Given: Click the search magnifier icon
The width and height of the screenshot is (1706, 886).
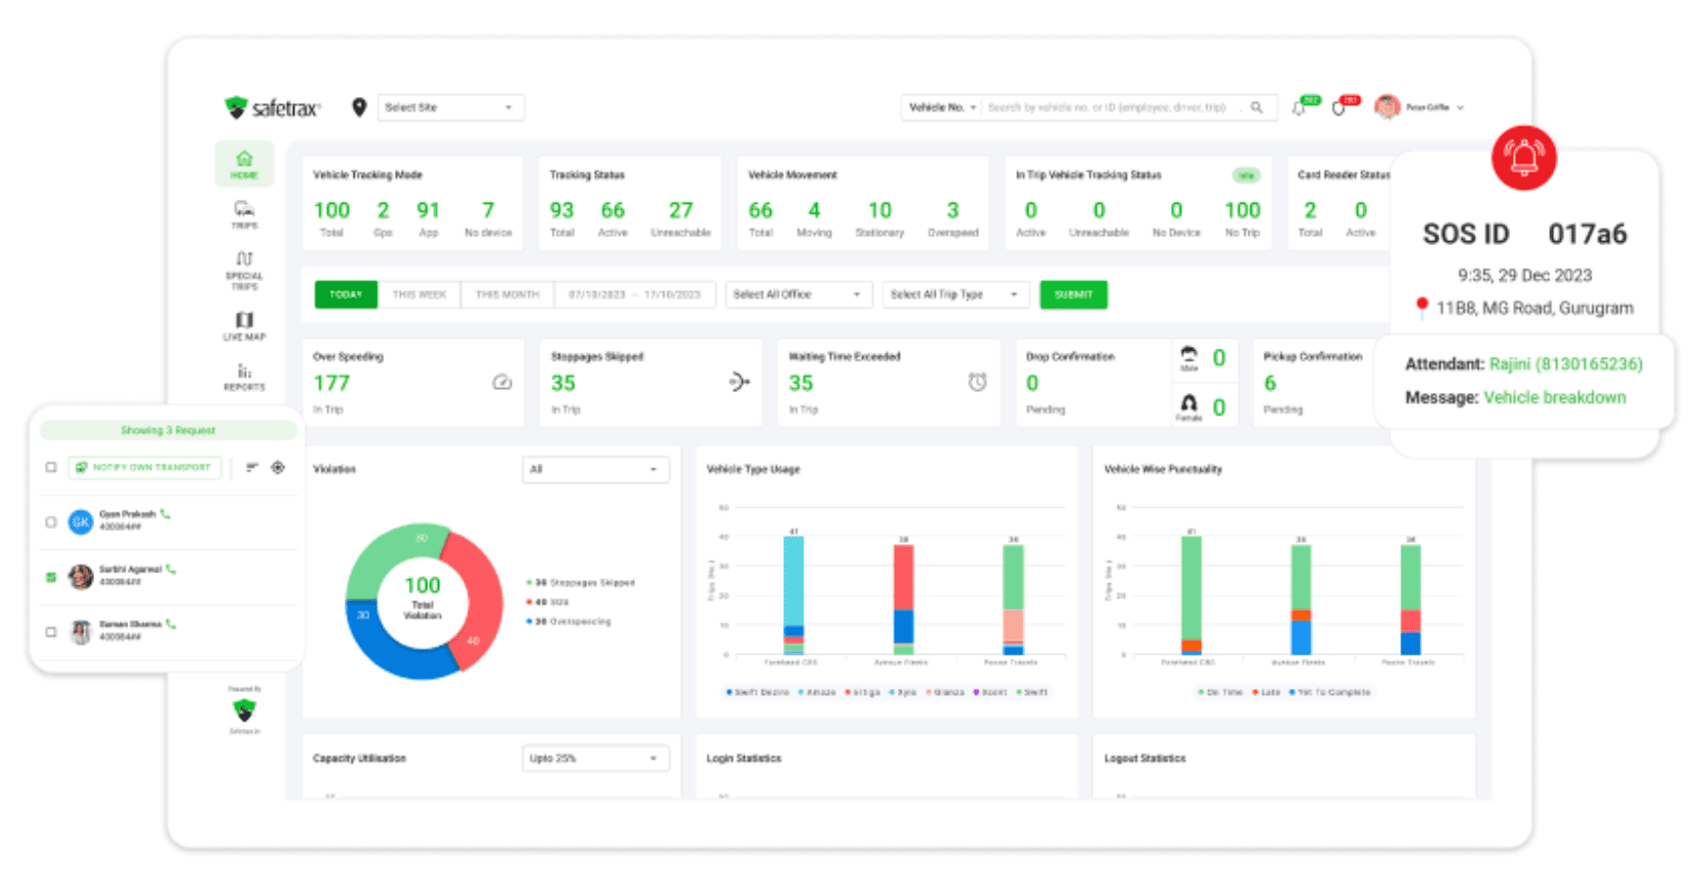Looking at the screenshot, I should (x=1256, y=108).
